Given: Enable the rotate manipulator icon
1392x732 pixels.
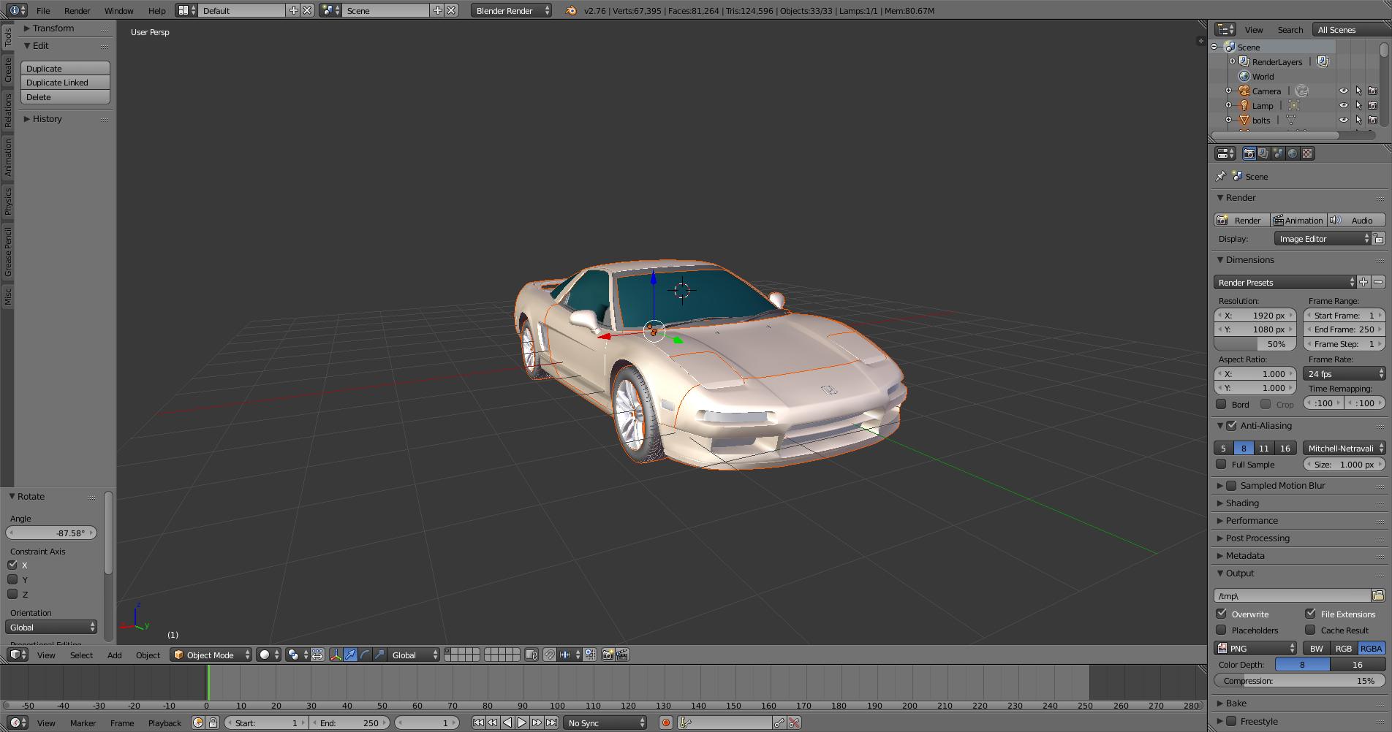Looking at the screenshot, I should [365, 655].
